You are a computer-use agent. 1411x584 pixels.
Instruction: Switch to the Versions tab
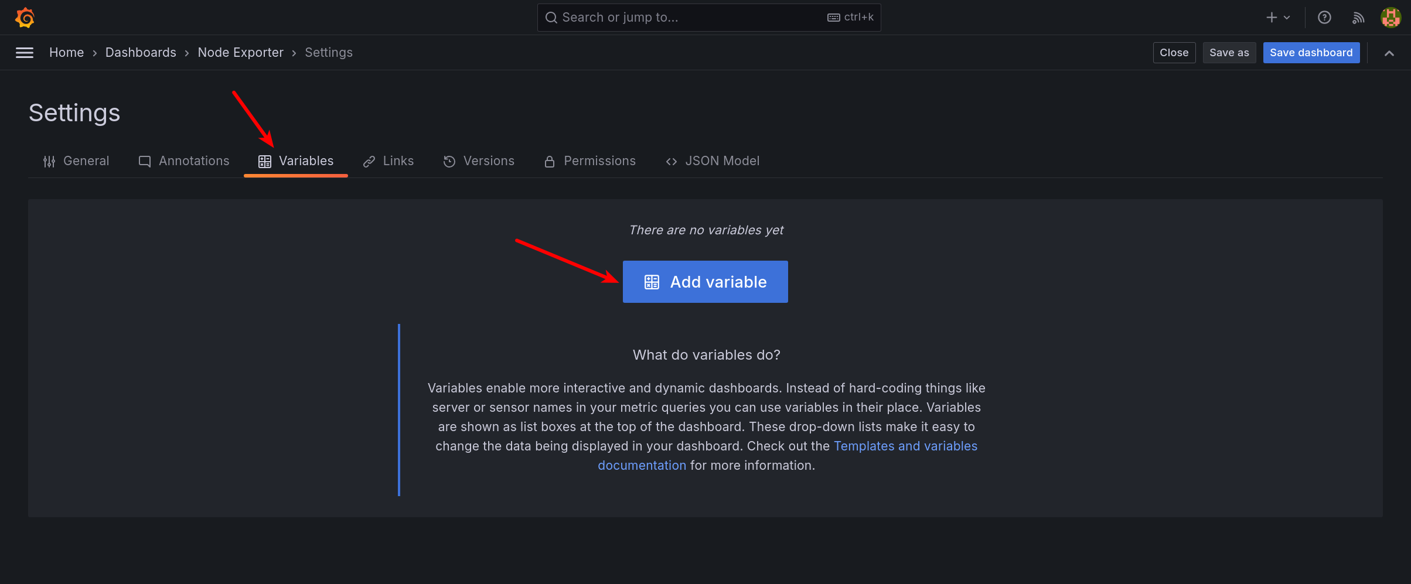pos(479,161)
